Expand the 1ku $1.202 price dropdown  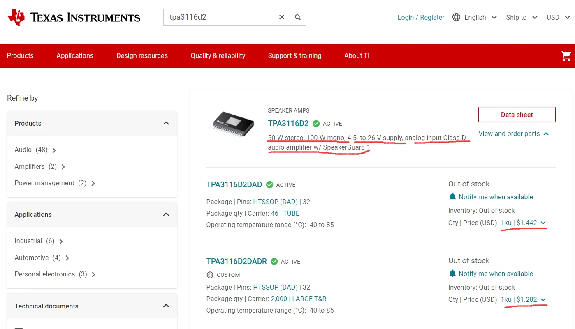pos(523,300)
